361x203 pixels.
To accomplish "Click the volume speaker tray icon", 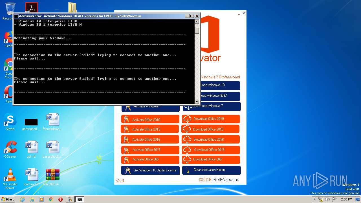I will point(327,199).
